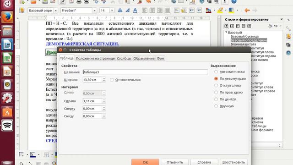Screen dimensions: 293x165
Task: Select По прав. краю alignment
Action: tap(228, 92)
